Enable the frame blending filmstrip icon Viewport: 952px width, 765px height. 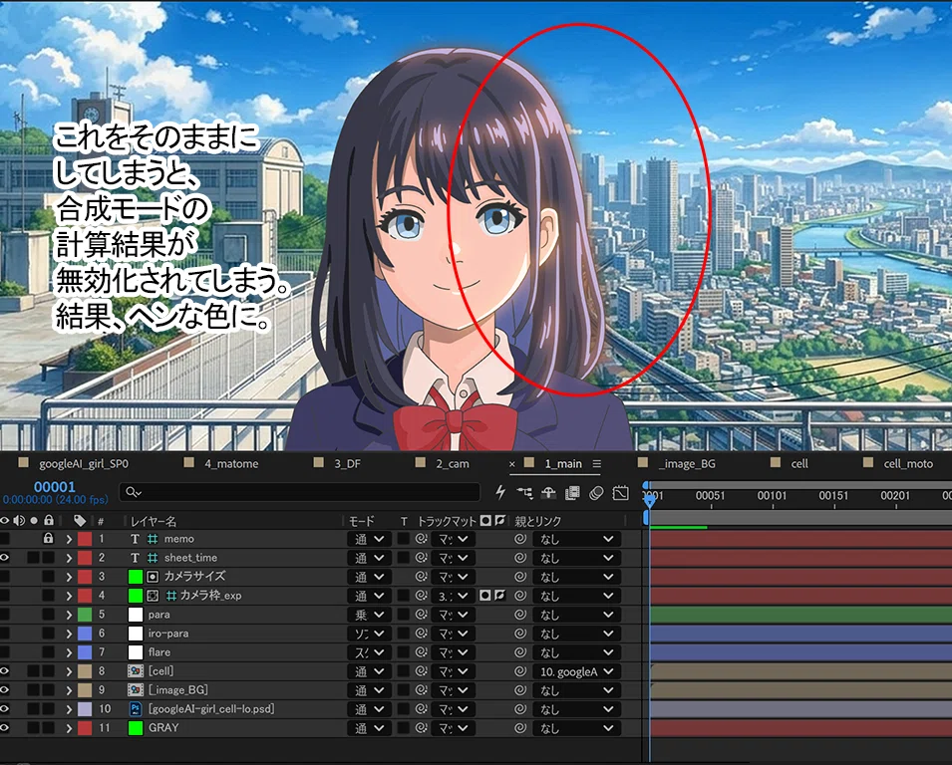572,493
